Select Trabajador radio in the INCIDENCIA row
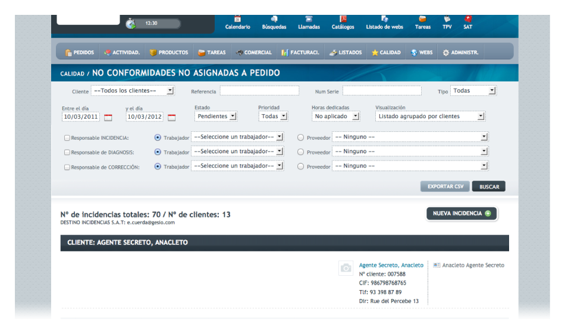The image size is (565, 334). [158, 137]
